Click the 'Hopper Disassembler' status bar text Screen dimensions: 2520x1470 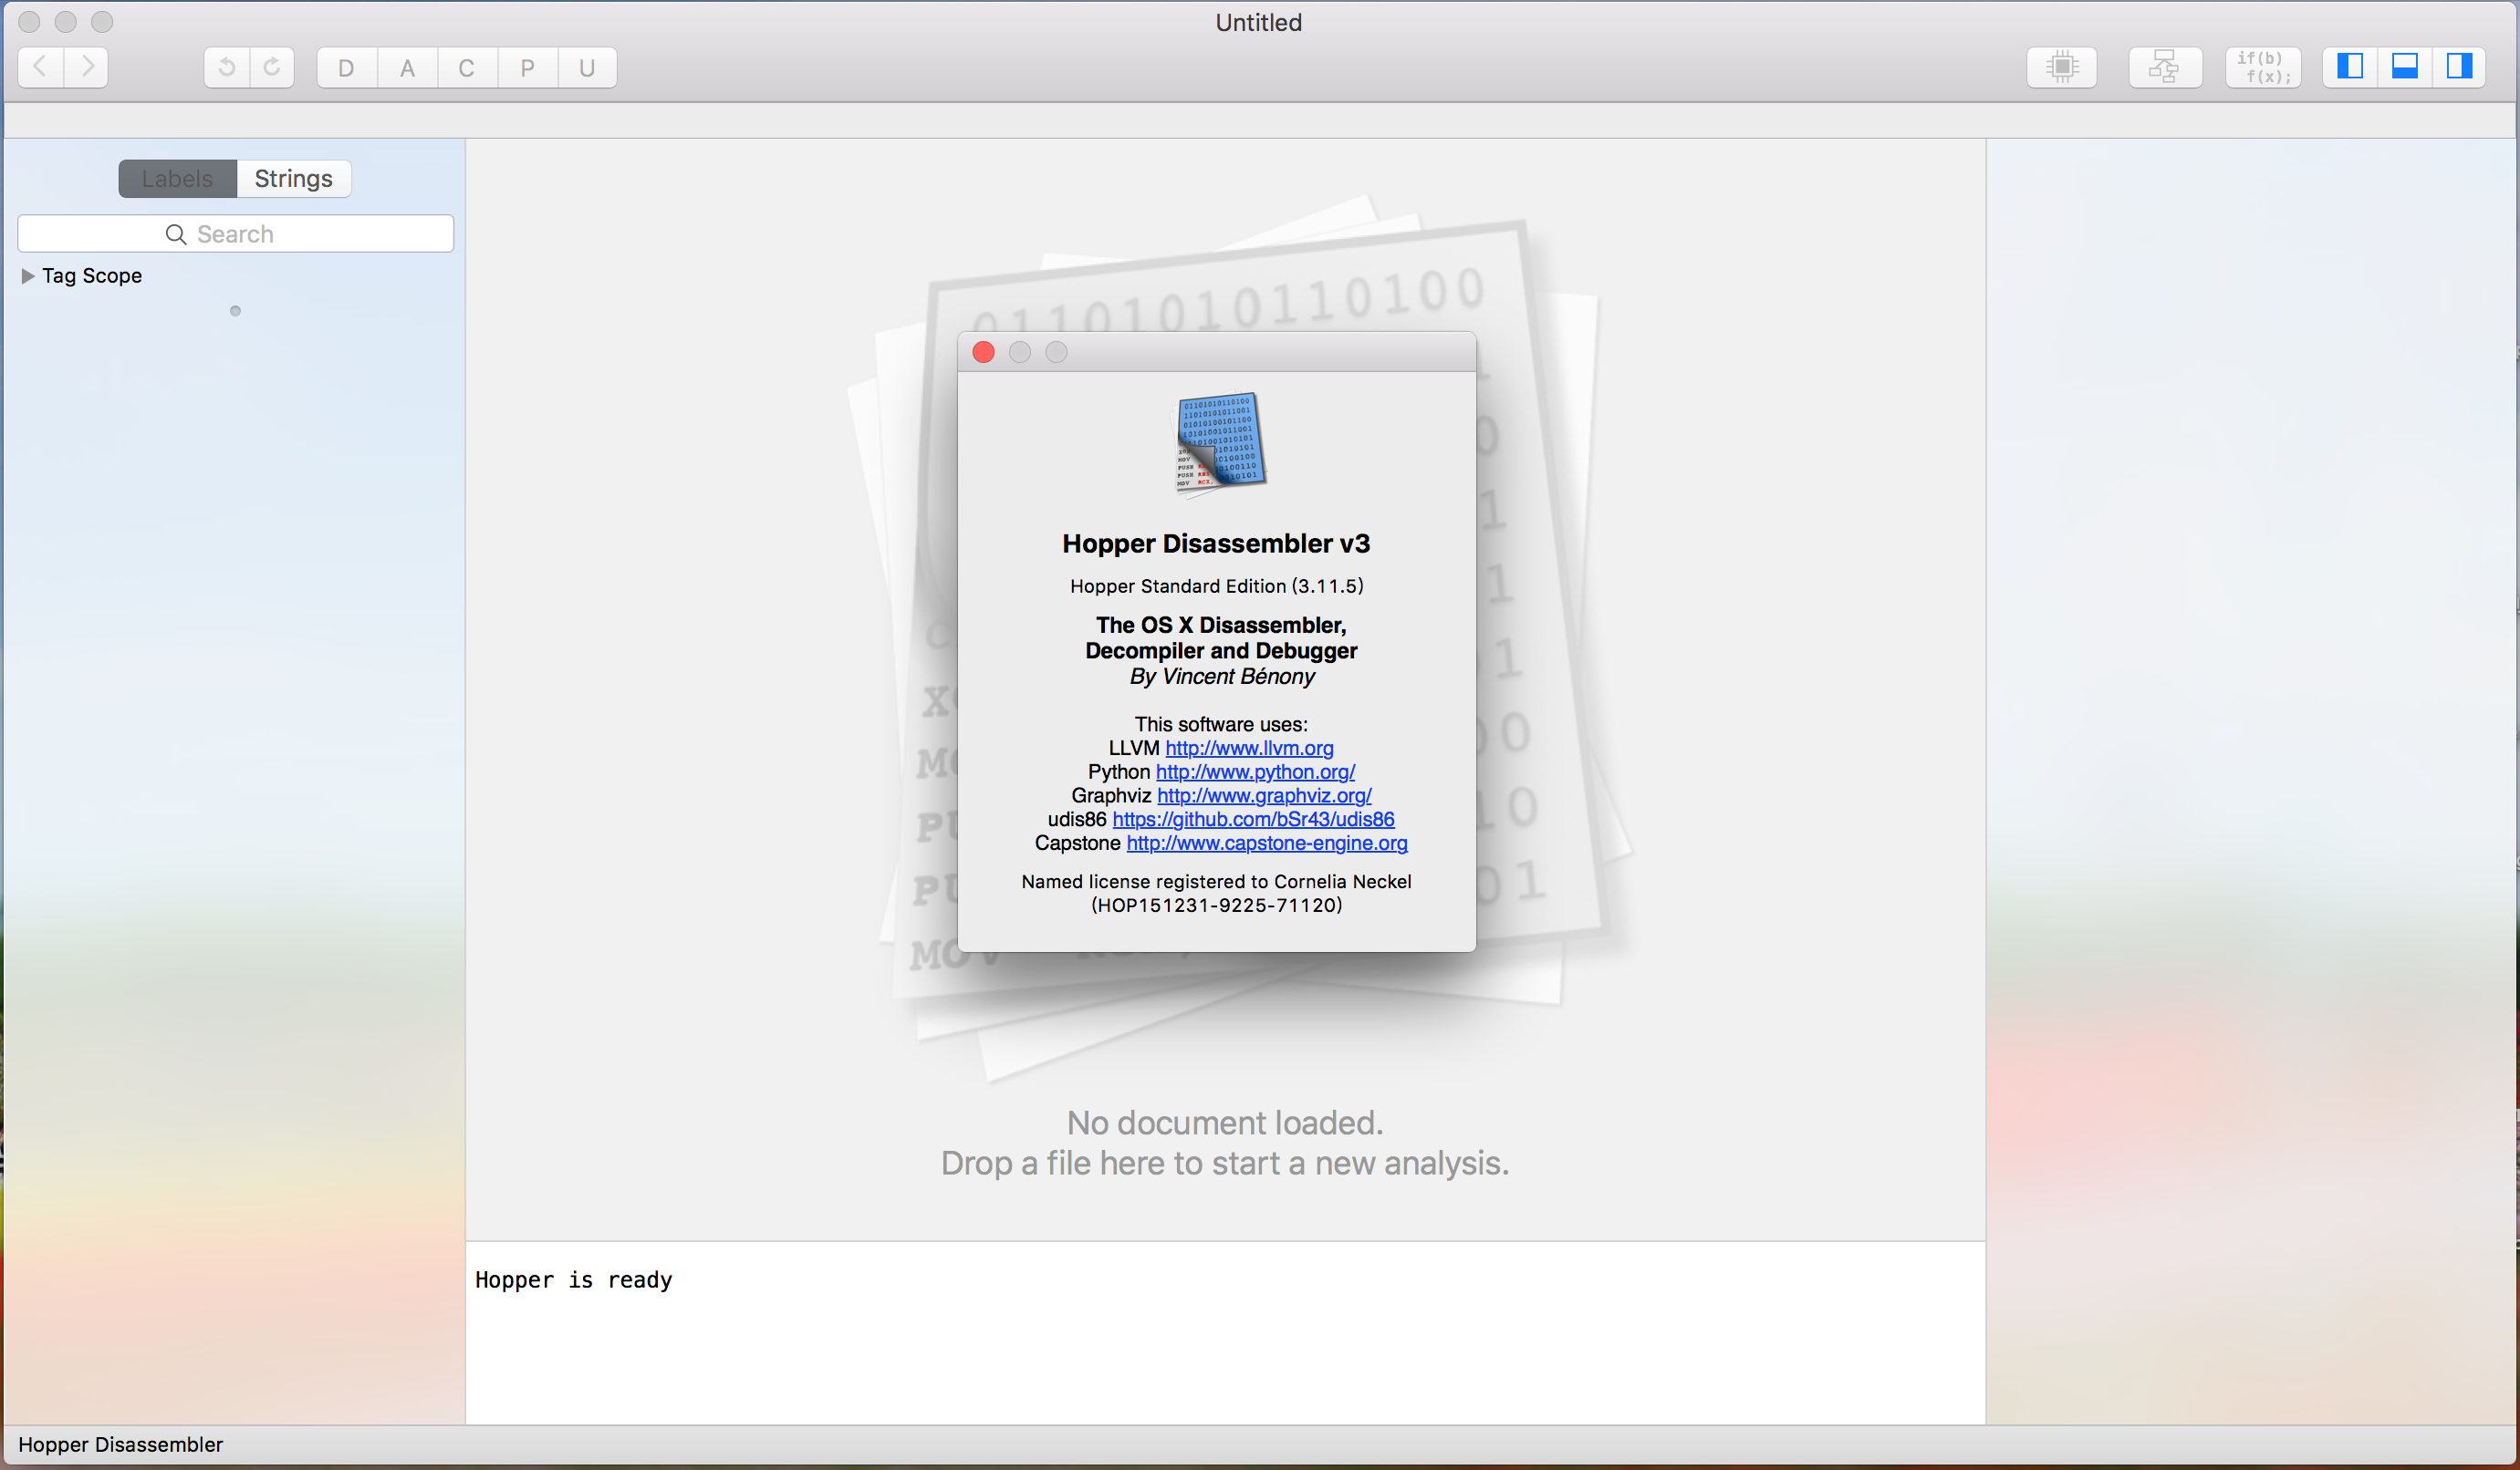[x=121, y=1444]
